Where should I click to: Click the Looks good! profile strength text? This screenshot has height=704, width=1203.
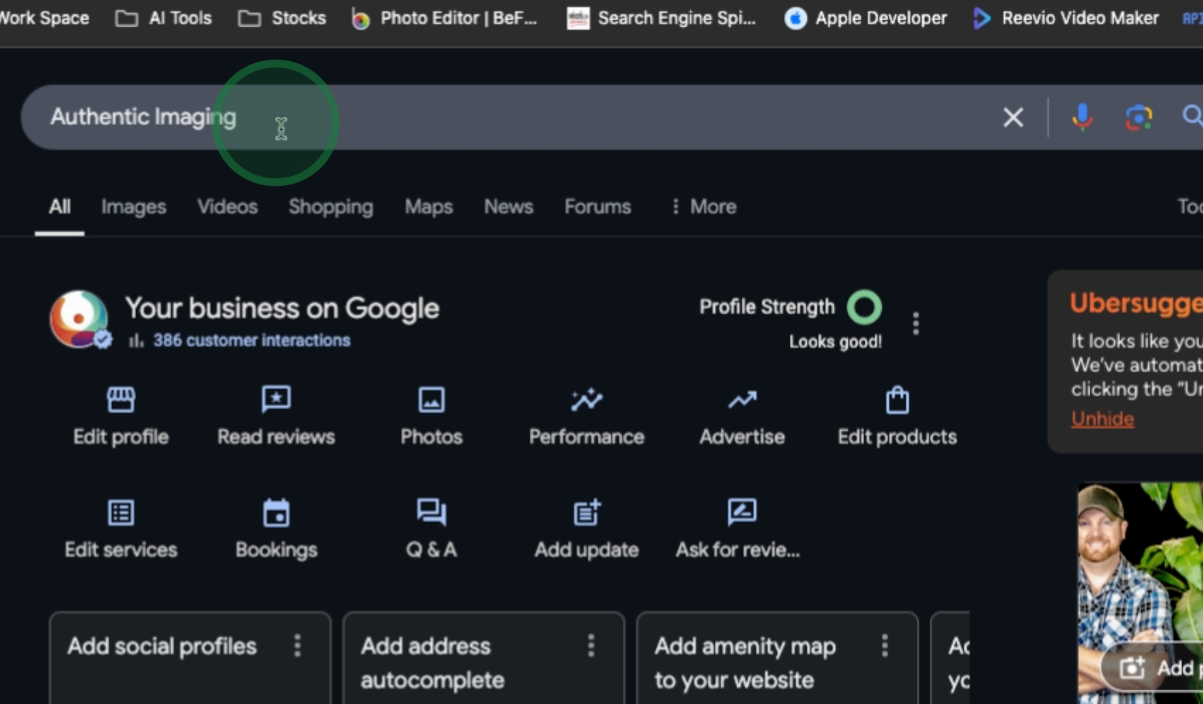[835, 342]
